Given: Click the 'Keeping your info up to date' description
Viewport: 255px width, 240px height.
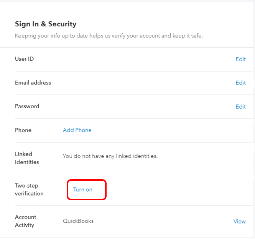Looking at the screenshot, I should click(x=109, y=36).
